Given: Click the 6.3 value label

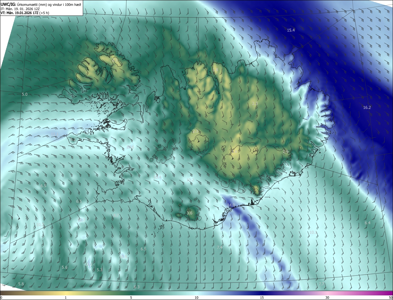Looking at the screenshot, I should (137, 287).
